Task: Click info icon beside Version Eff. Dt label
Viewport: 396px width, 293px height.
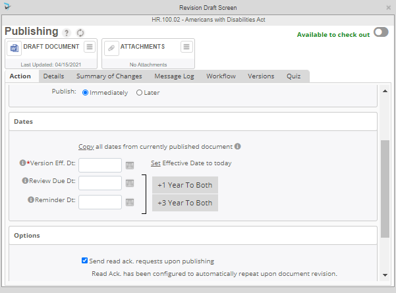Action: pos(22,163)
